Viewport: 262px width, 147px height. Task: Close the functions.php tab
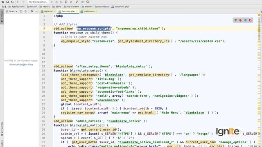pyautogui.click(x=77, y=11)
